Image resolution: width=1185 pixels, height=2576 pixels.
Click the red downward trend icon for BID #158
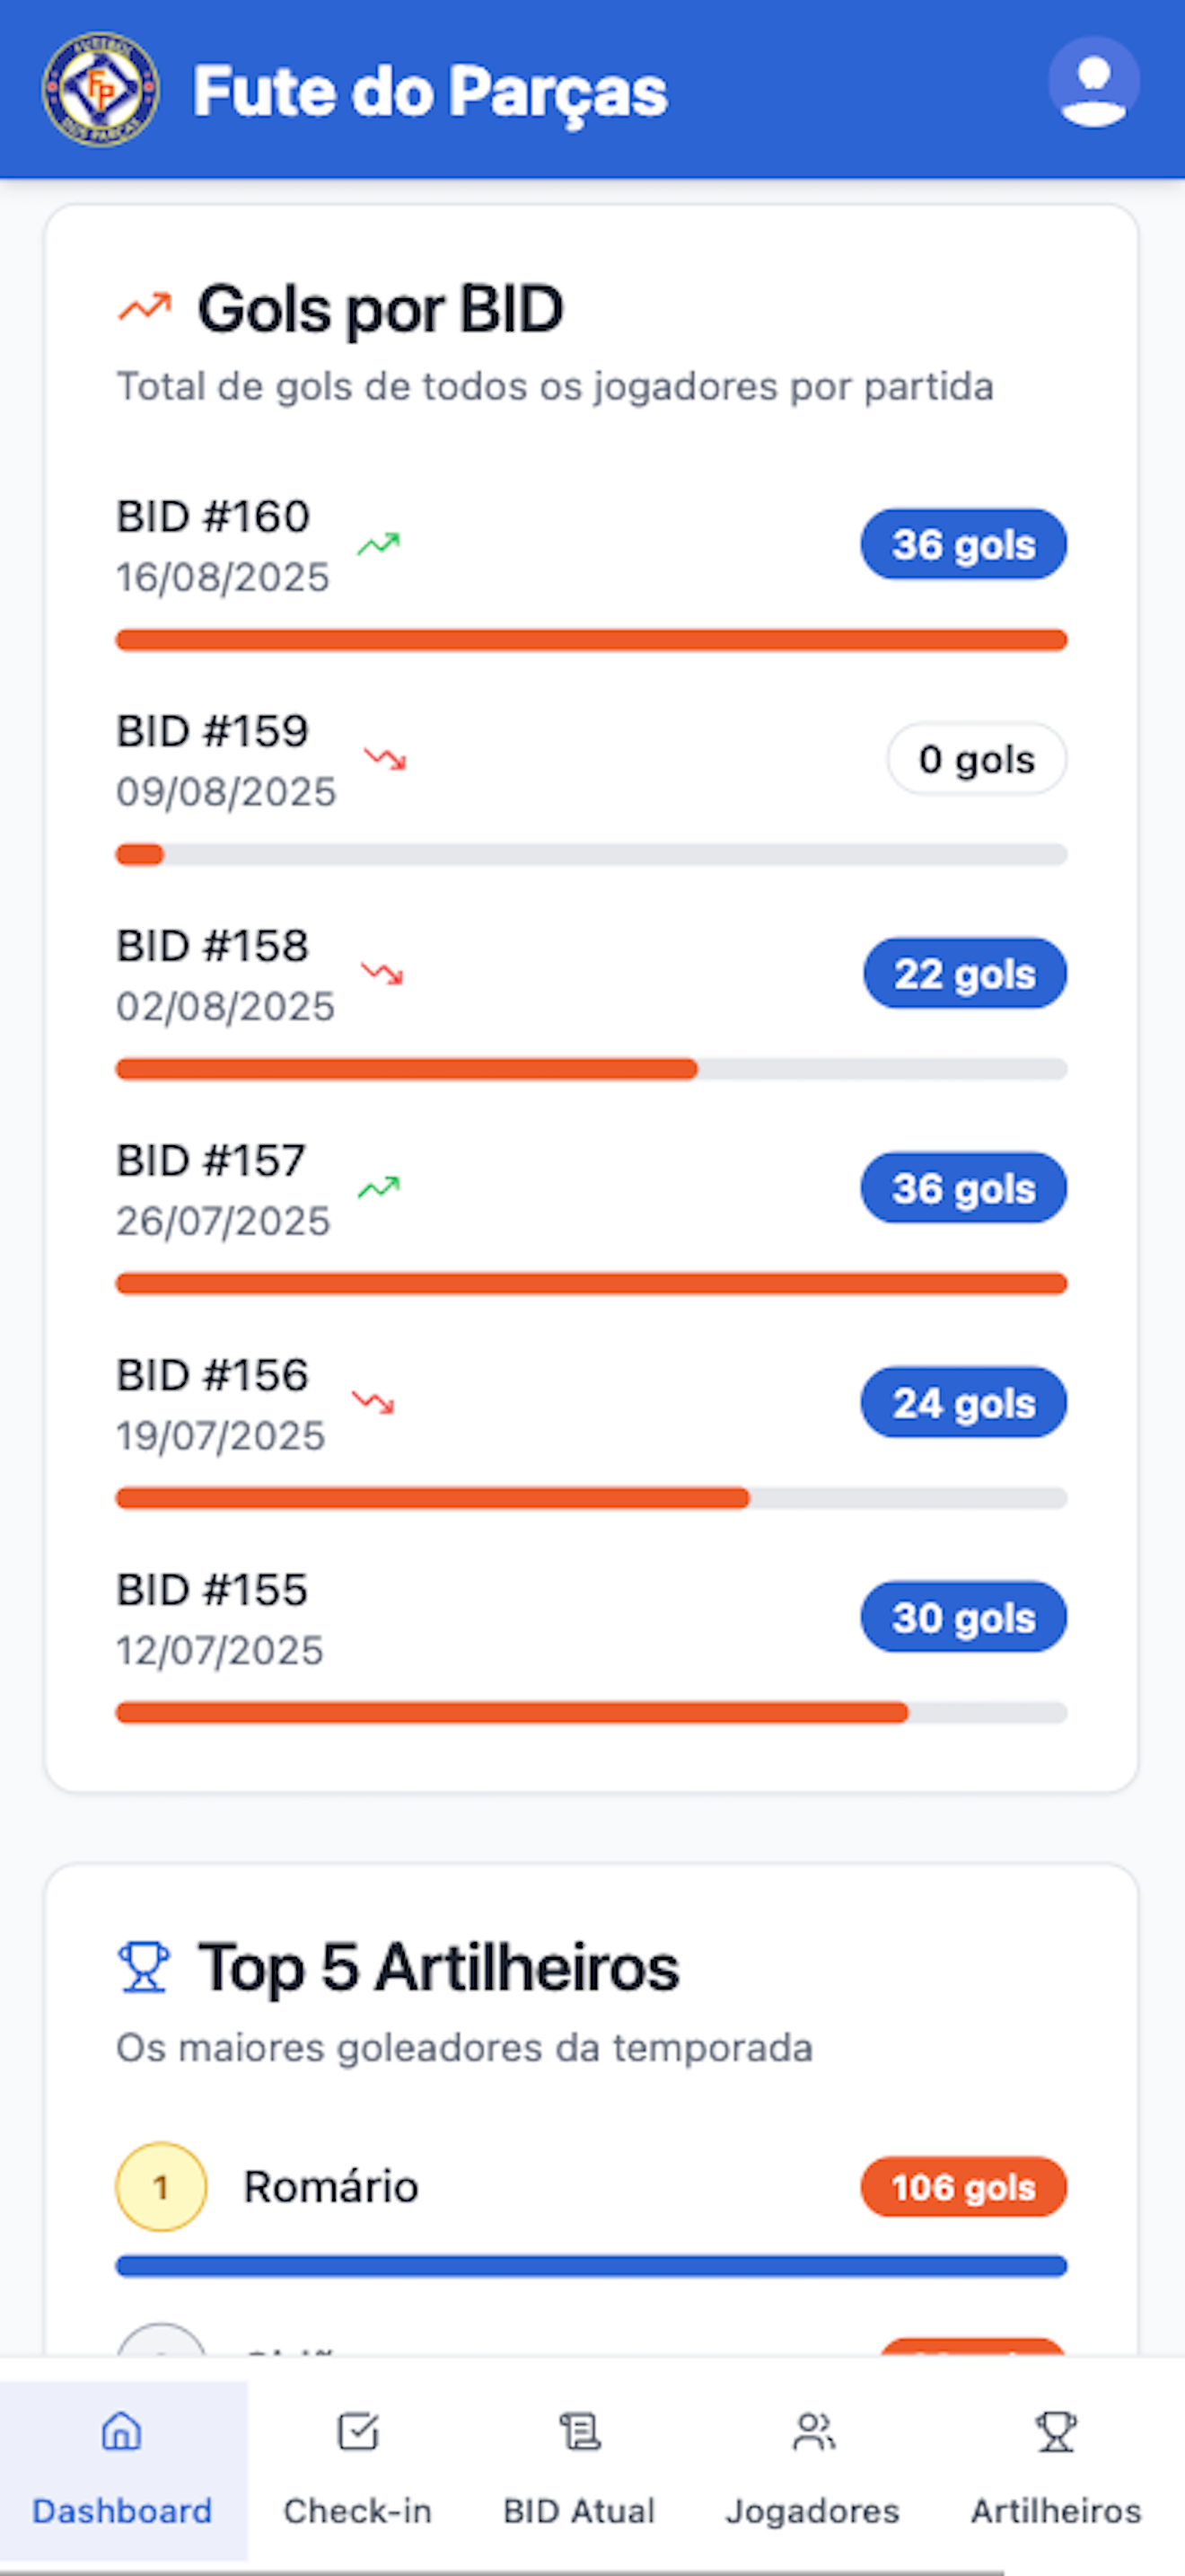click(382, 973)
